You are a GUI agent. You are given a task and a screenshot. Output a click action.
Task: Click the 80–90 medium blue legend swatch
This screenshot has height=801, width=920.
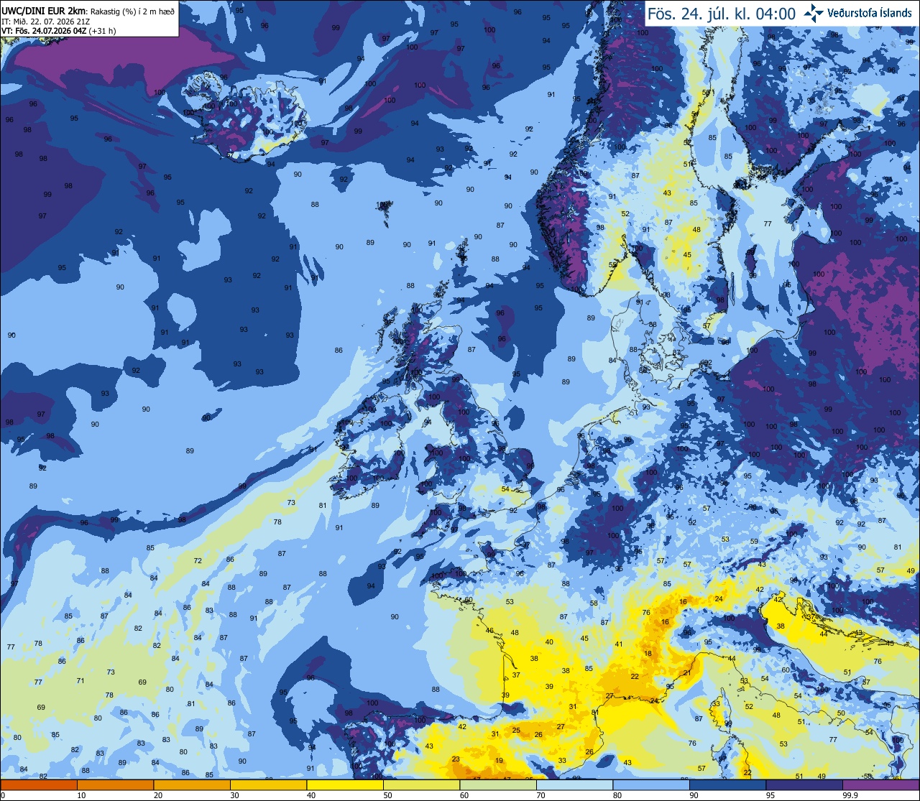(x=650, y=784)
